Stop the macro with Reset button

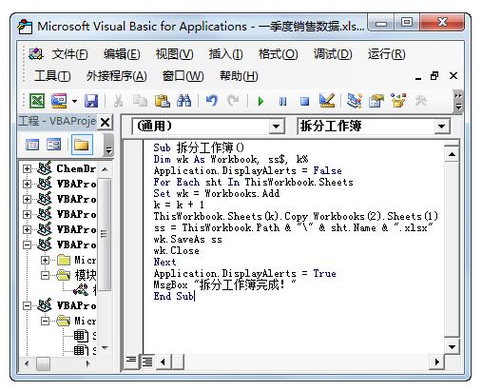[x=304, y=102]
